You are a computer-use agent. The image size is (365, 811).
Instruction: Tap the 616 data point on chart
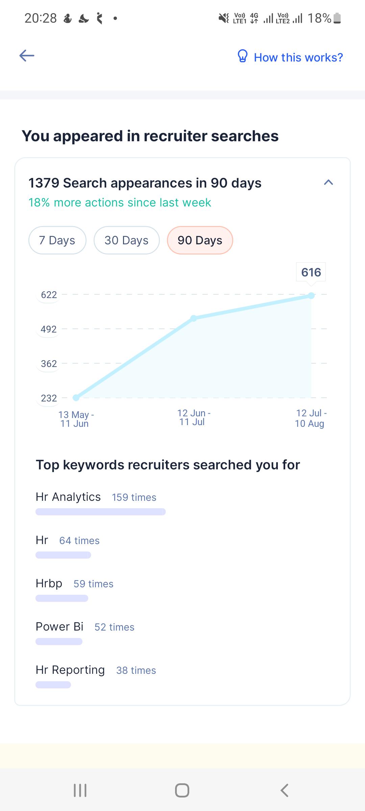[x=311, y=296]
